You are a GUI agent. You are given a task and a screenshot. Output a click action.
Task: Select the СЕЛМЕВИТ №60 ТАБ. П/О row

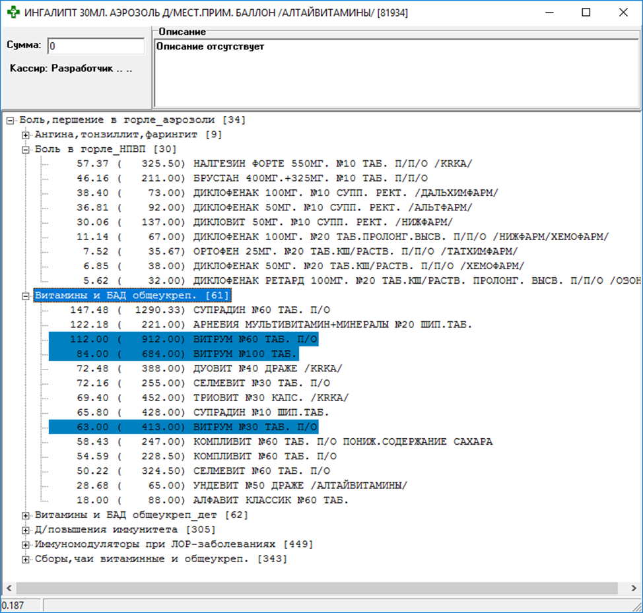click(x=203, y=471)
